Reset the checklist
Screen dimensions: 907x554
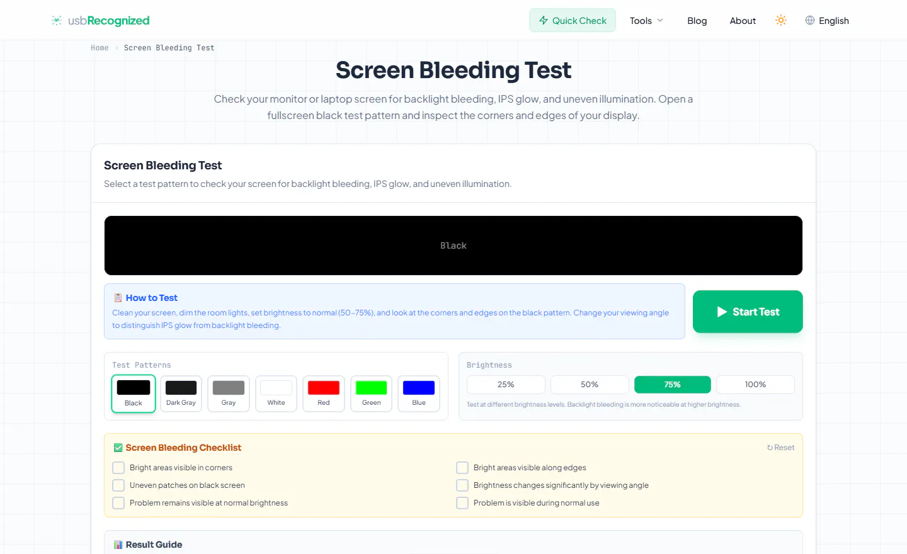click(780, 448)
